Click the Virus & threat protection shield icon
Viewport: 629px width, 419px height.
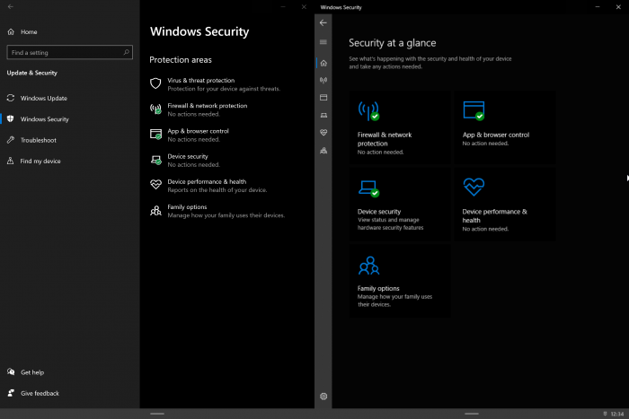(155, 83)
